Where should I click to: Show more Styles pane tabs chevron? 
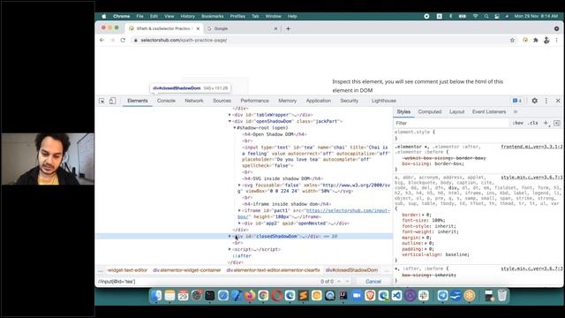click(x=516, y=112)
